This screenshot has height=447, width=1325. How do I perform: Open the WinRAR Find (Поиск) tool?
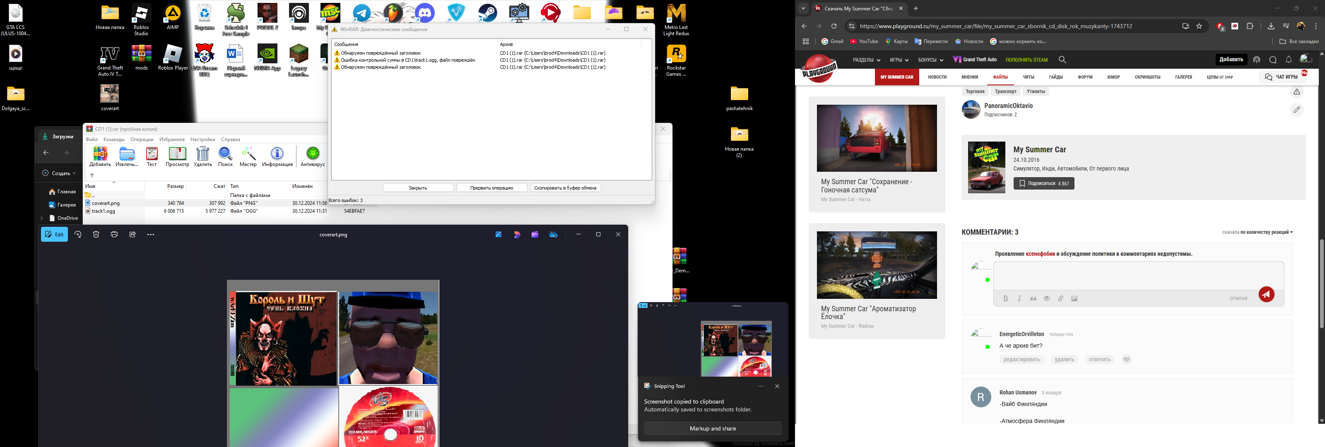225,156
